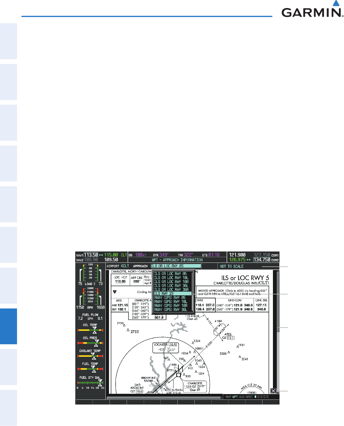Click the page position indicator boxes
This screenshot has height=426, width=344.
[262, 397]
